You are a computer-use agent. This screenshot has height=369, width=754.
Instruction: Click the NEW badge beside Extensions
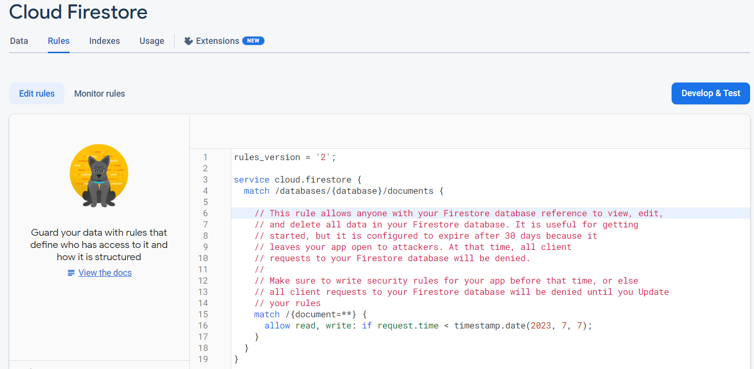[x=253, y=41]
